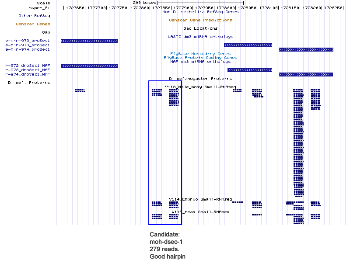The image size is (350, 260).
Task: Open the FlyBase Noncoding Genes track title
Action: (200, 54)
